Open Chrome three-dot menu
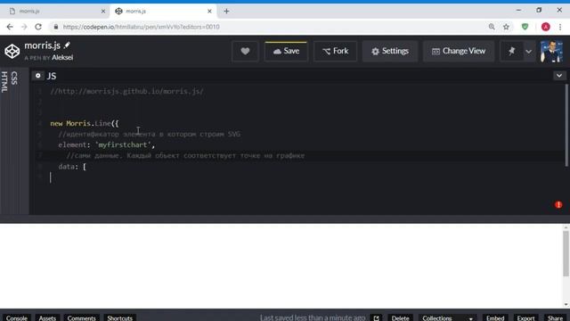 [560, 27]
